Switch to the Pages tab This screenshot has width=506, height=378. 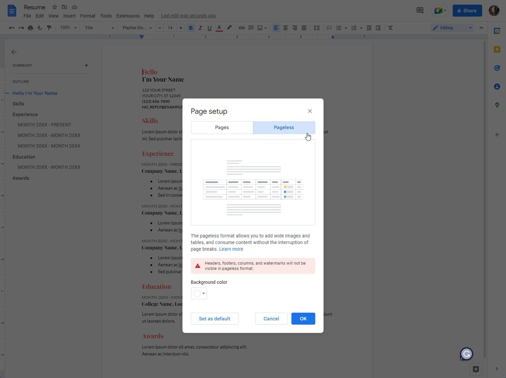click(x=222, y=128)
